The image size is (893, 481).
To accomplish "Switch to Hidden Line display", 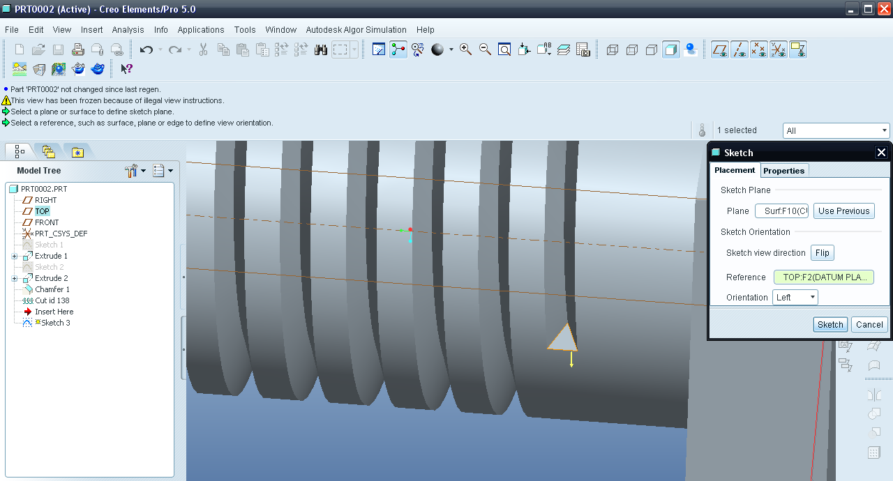I will [632, 49].
